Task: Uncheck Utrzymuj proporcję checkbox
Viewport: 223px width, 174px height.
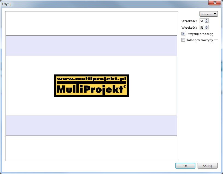Action: pos(183,34)
